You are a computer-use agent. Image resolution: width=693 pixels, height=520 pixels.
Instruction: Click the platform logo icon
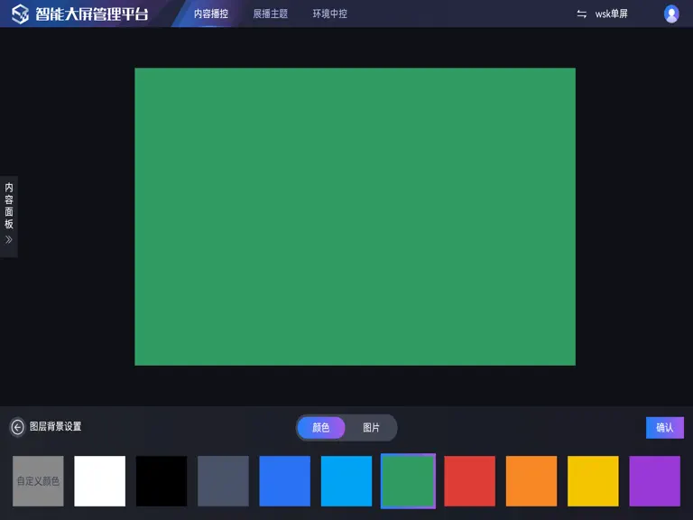click(20, 14)
